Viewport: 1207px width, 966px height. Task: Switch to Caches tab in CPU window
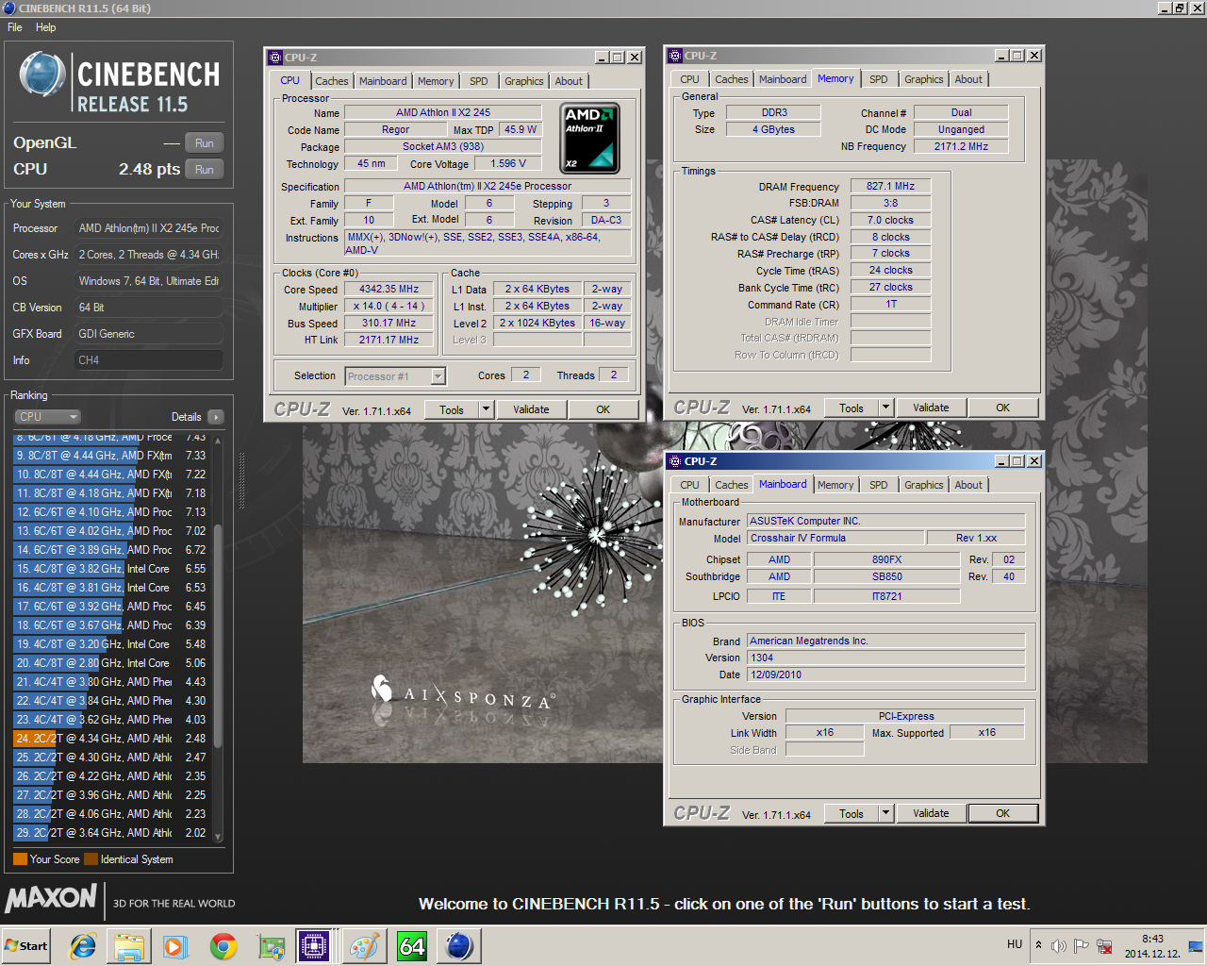tap(332, 81)
